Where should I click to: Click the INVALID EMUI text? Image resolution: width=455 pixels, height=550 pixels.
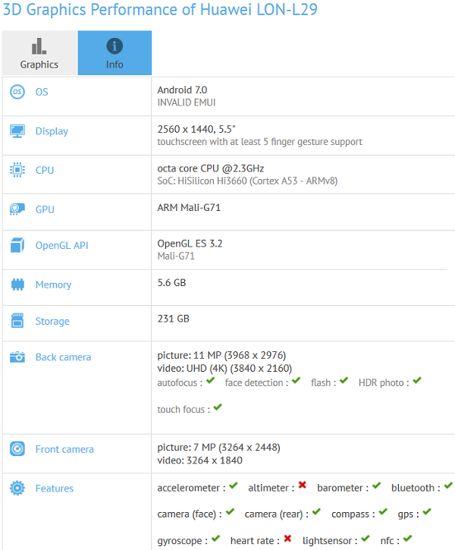point(187,102)
